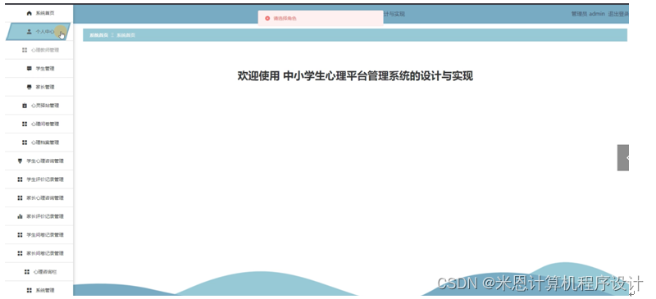656x299 pixels.
Task: Go to 学生管理 in the sidebar
Action: point(39,69)
